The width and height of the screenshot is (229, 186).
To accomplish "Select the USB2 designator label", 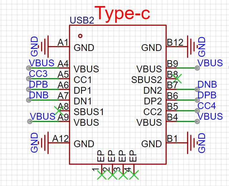I will coord(82,20).
